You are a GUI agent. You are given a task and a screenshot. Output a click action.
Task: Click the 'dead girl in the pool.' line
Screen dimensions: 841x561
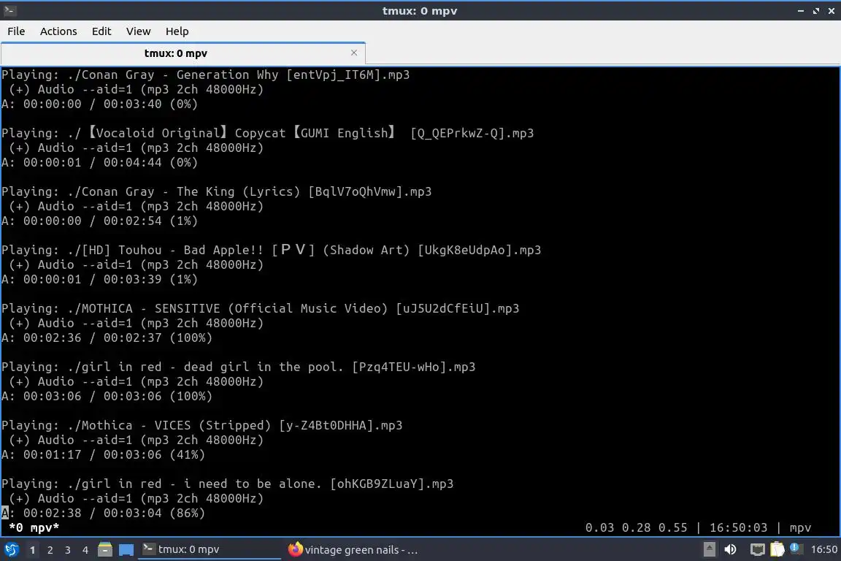pyautogui.click(x=238, y=367)
